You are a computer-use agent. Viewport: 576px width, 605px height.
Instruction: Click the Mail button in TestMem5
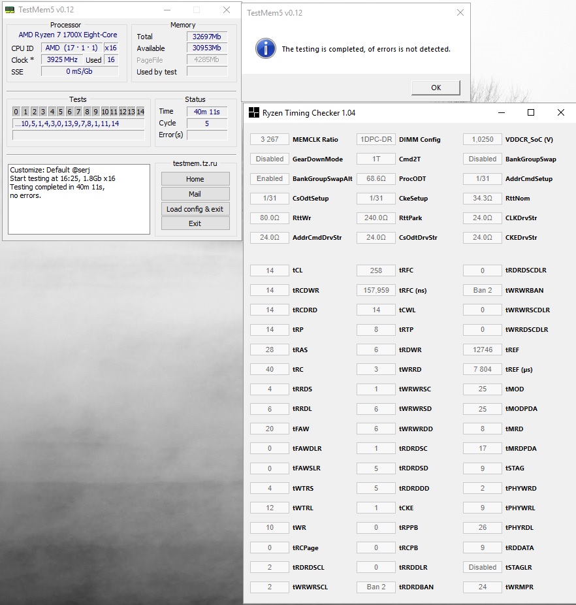195,193
